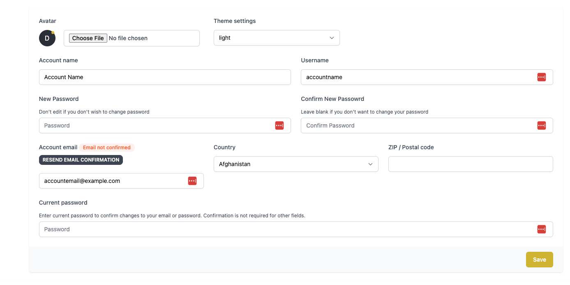Click password manager icon in Current password field
The width and height of the screenshot is (570, 285).
tap(541, 229)
